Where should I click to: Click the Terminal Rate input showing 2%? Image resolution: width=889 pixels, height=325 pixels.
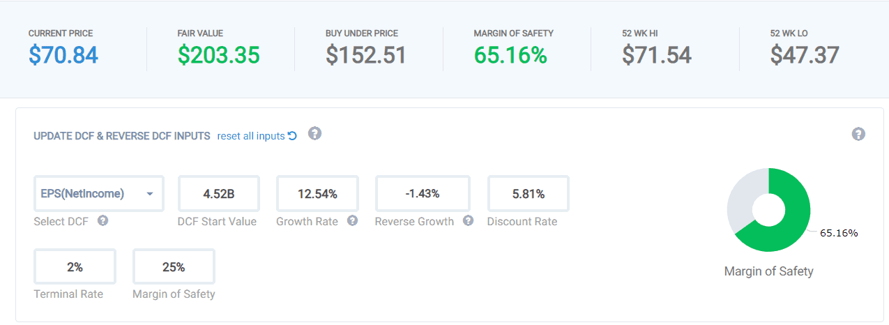[x=75, y=266]
